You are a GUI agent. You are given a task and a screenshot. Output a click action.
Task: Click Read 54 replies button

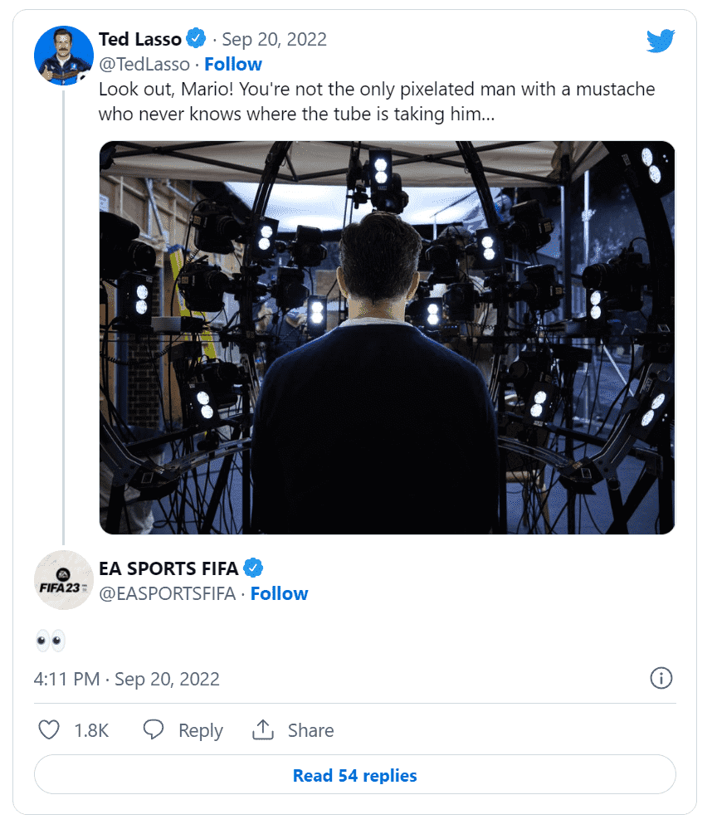[354, 774]
